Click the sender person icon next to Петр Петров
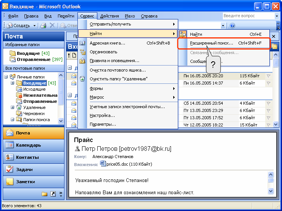The image size is (282, 211). click(77, 149)
